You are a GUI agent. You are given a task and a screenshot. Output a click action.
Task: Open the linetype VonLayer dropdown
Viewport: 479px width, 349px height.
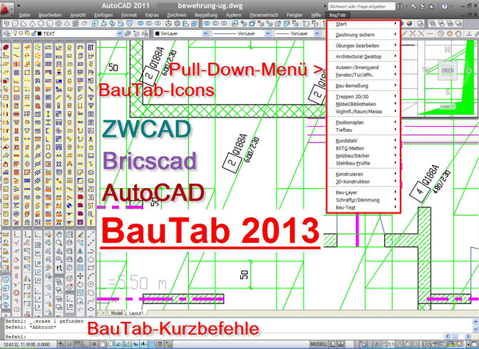268,33
